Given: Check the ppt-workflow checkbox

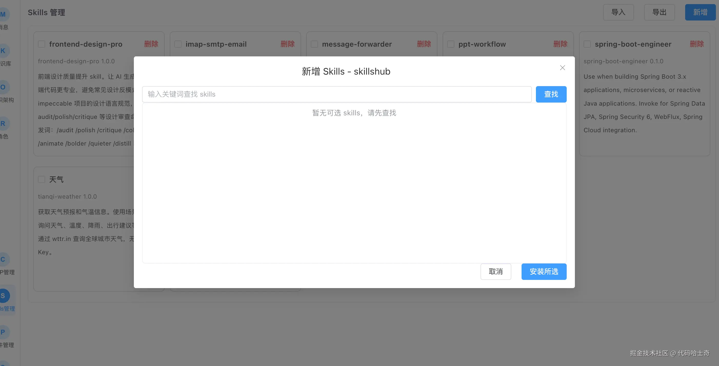Looking at the screenshot, I should pyautogui.click(x=451, y=44).
